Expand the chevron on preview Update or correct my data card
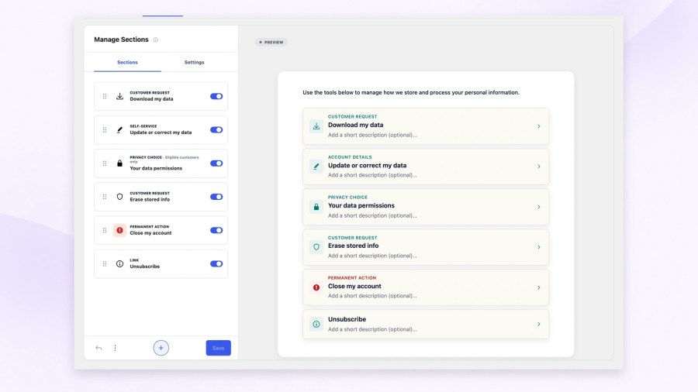The height and width of the screenshot is (392, 698). click(539, 167)
